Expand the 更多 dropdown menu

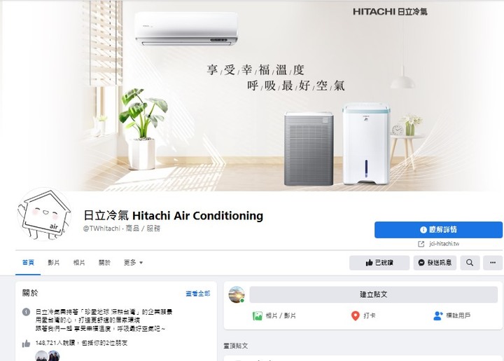(x=134, y=263)
